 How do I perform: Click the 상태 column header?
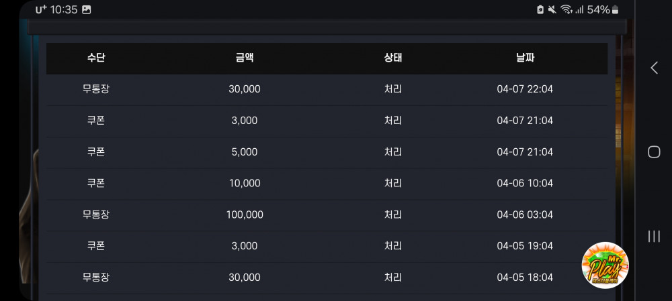pos(393,58)
